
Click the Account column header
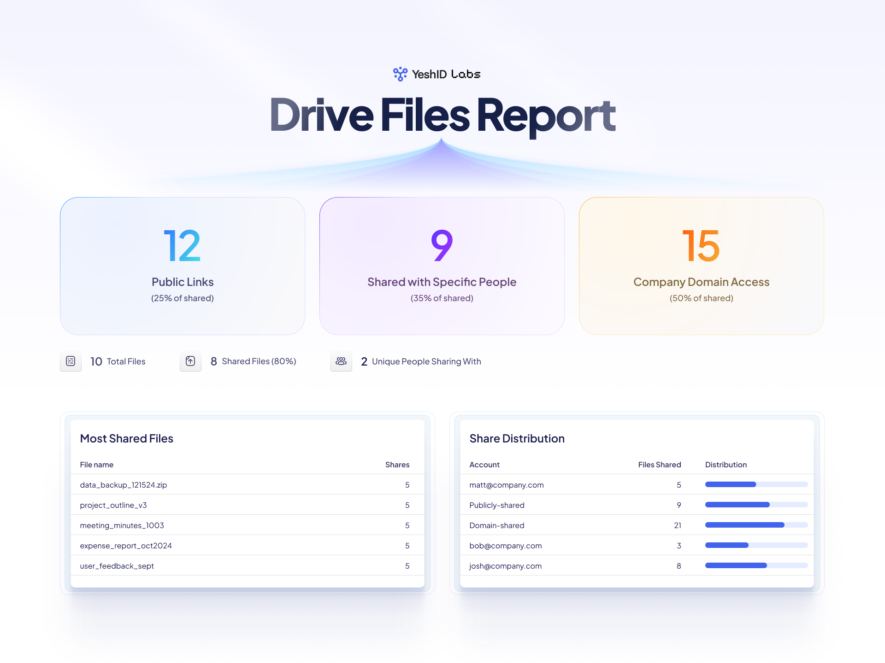(x=484, y=465)
